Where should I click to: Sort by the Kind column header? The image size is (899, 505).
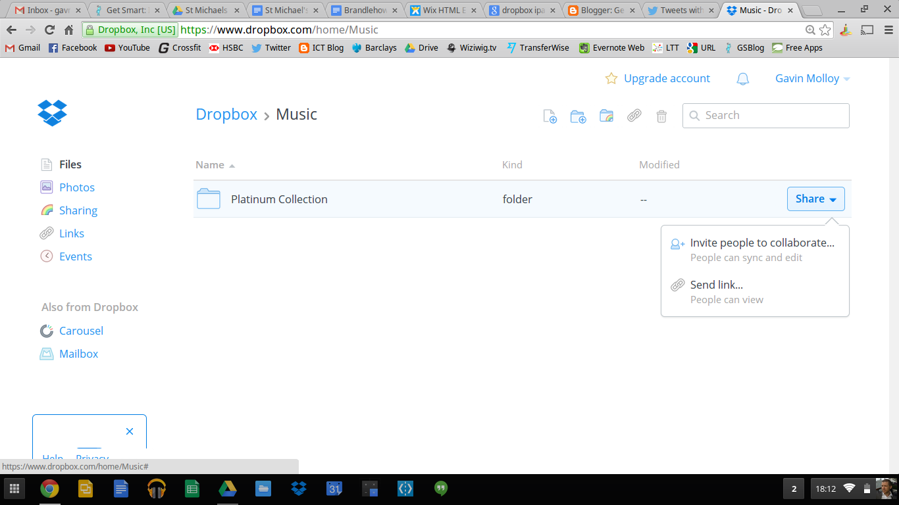[x=512, y=165]
